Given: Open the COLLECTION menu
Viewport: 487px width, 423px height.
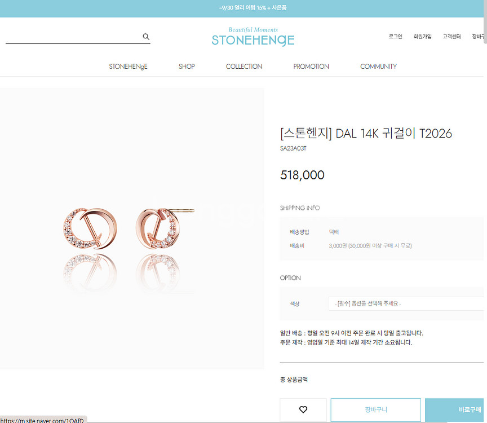Looking at the screenshot, I should coord(244,67).
